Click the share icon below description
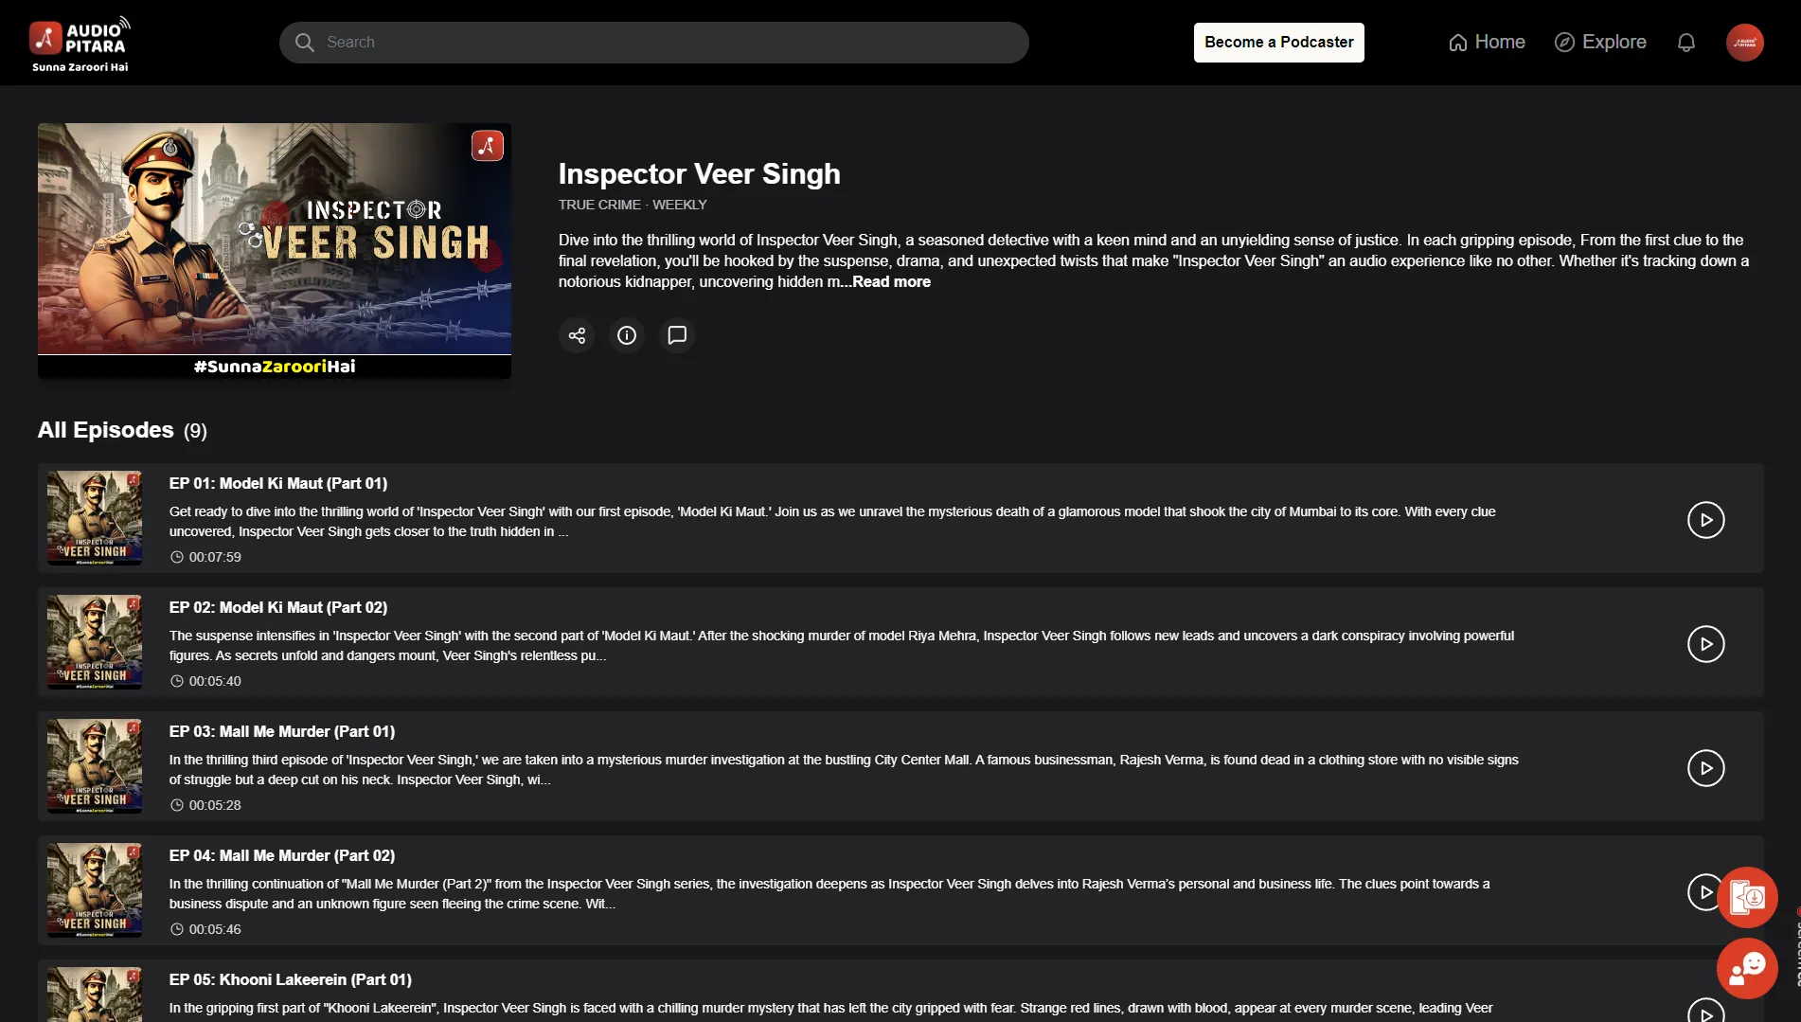The height and width of the screenshot is (1022, 1801). coord(577,335)
